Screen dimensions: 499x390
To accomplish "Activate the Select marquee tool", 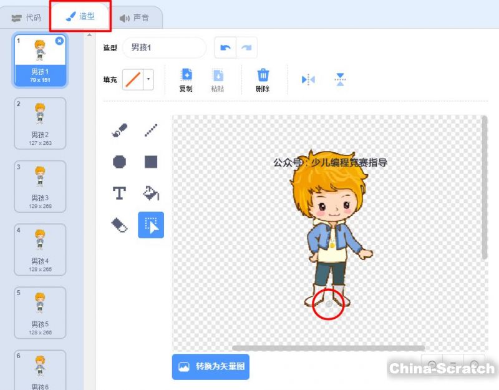I will tap(151, 225).
